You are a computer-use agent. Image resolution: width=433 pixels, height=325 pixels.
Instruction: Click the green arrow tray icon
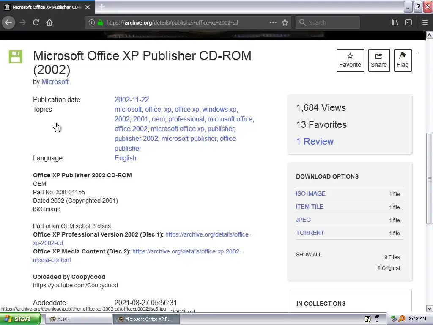(x=394, y=319)
